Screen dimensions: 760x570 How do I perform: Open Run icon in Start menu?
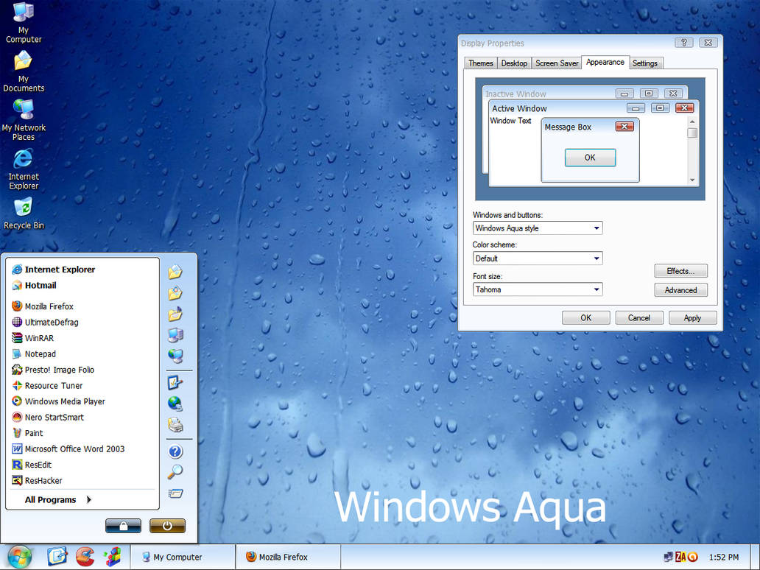(175, 493)
